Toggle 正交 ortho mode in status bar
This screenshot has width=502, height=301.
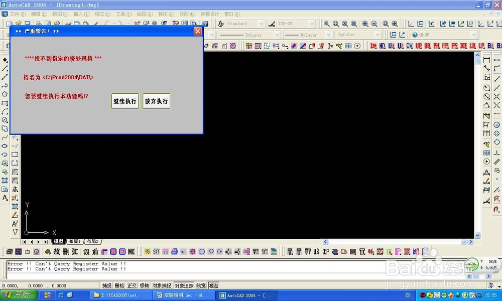click(132, 285)
